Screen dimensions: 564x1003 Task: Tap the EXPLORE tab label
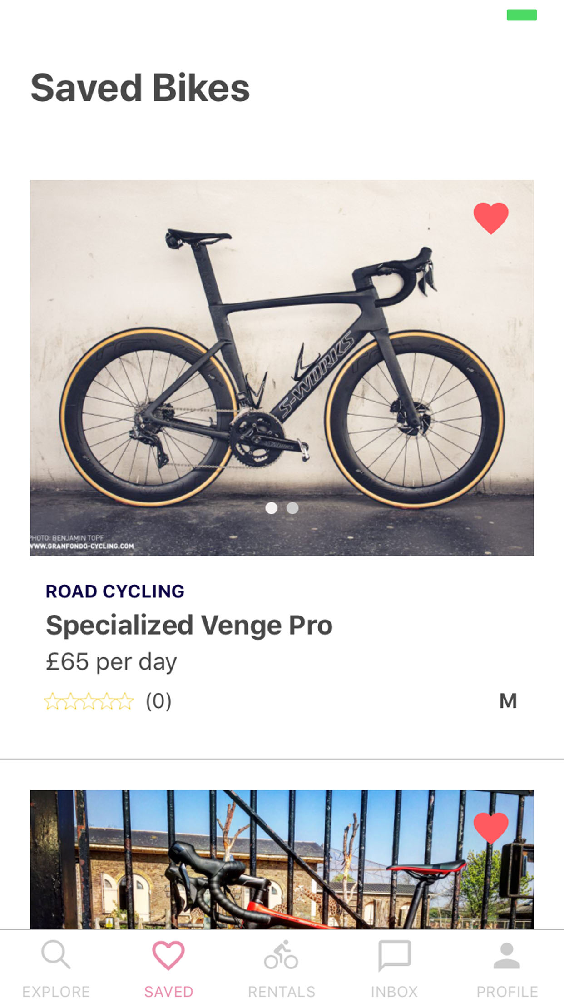(x=56, y=991)
